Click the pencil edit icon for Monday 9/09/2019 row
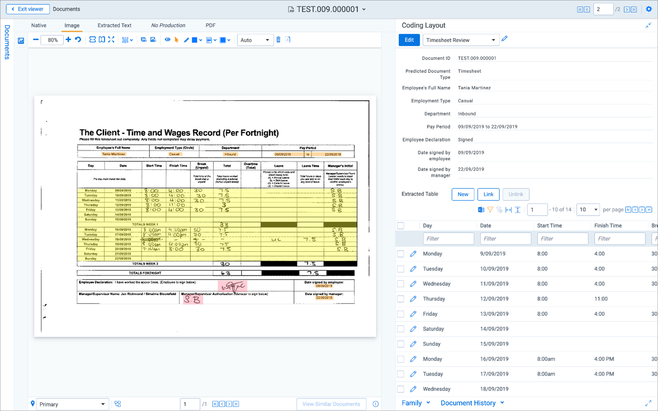This screenshot has height=411, width=658. coord(413,254)
